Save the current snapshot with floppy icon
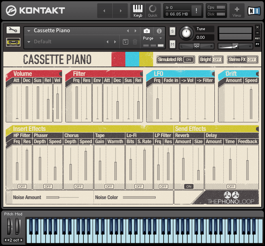 (x=125, y=42)
